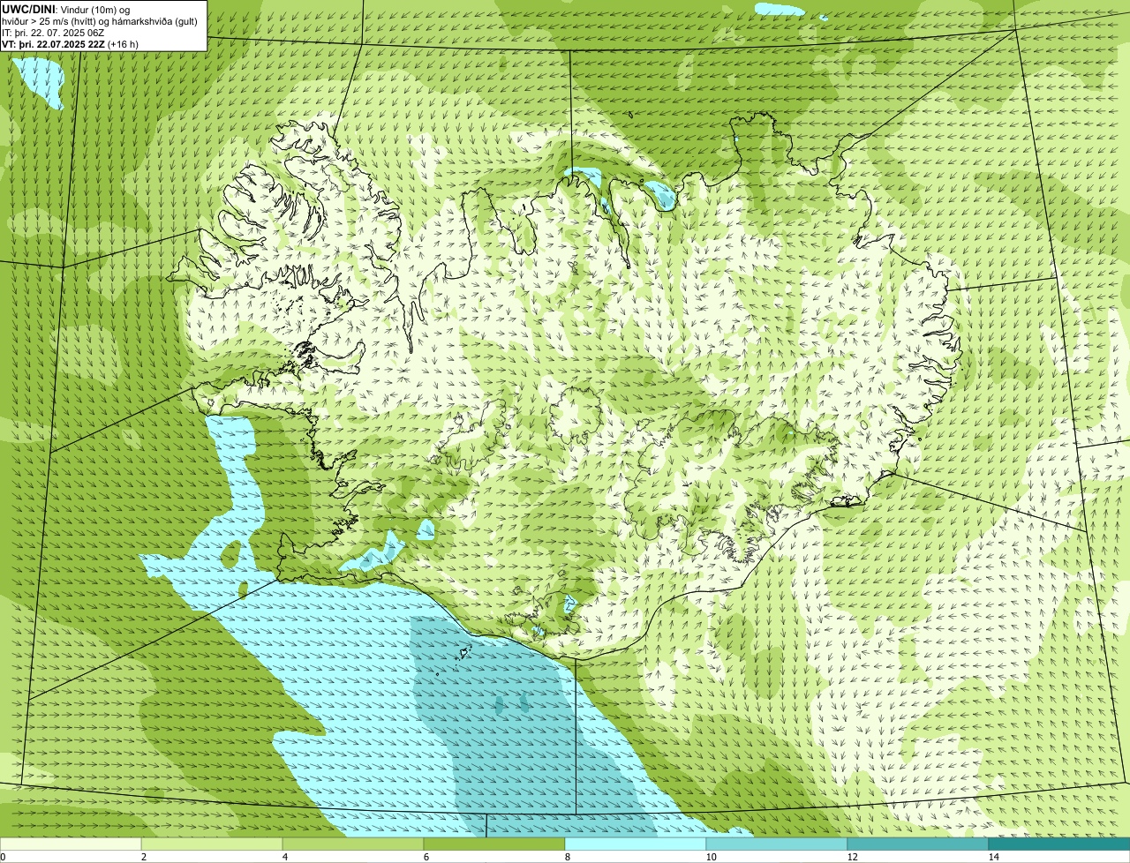
Task: Click the 'UWC/DINI: Vindur (10m) og' title line
Action: [x=66, y=9]
